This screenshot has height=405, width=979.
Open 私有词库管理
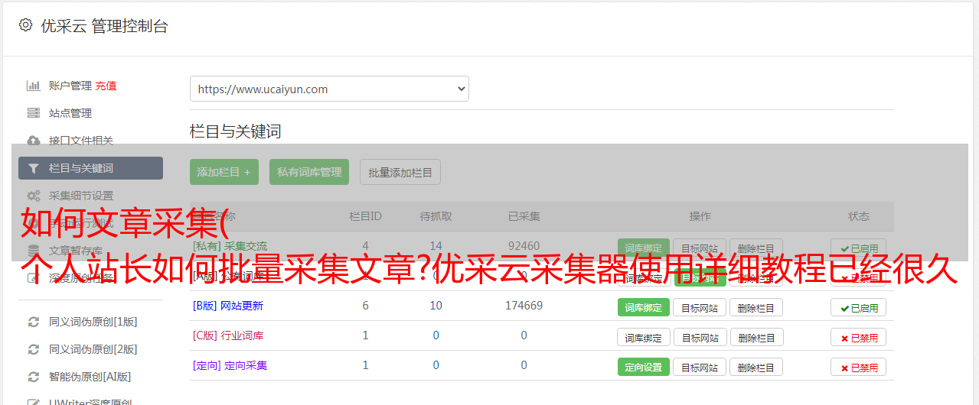pyautogui.click(x=309, y=172)
